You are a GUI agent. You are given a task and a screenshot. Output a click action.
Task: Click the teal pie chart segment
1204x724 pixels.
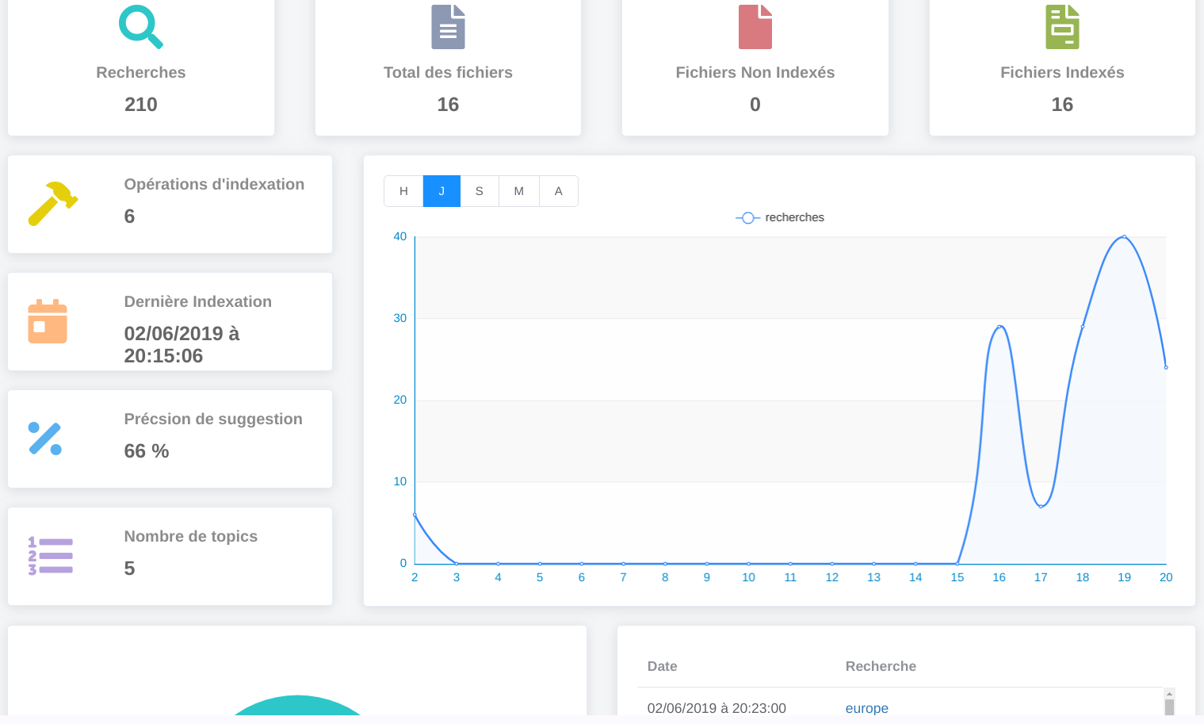[297, 706]
